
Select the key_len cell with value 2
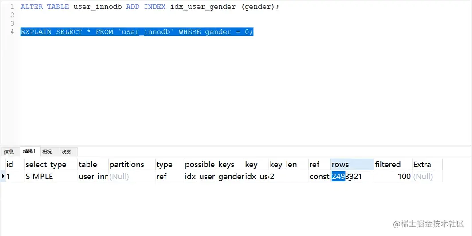(288, 177)
